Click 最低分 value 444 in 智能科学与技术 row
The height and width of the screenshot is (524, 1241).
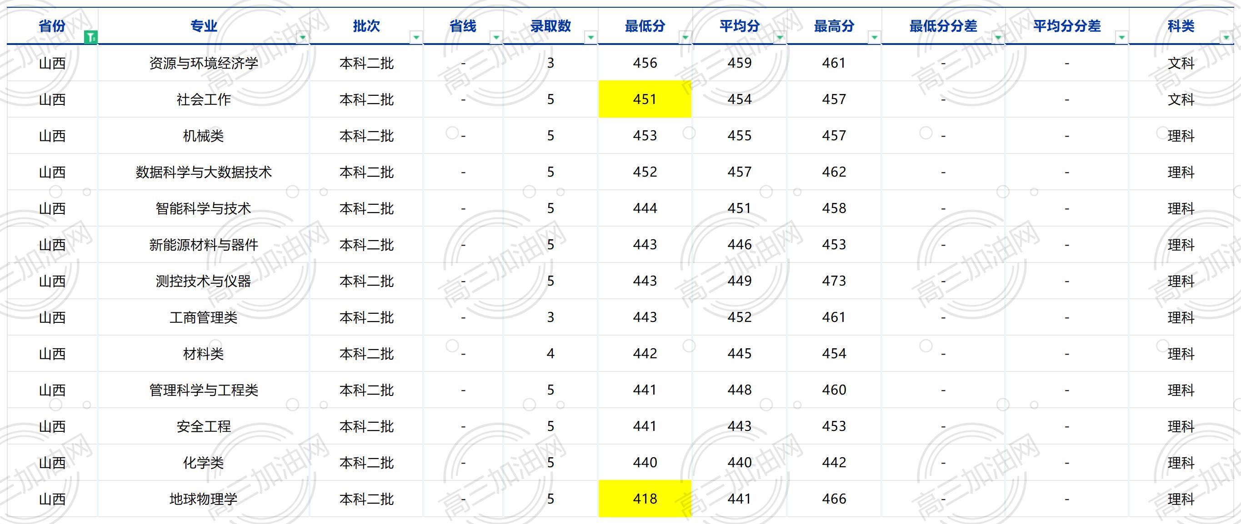pos(645,208)
